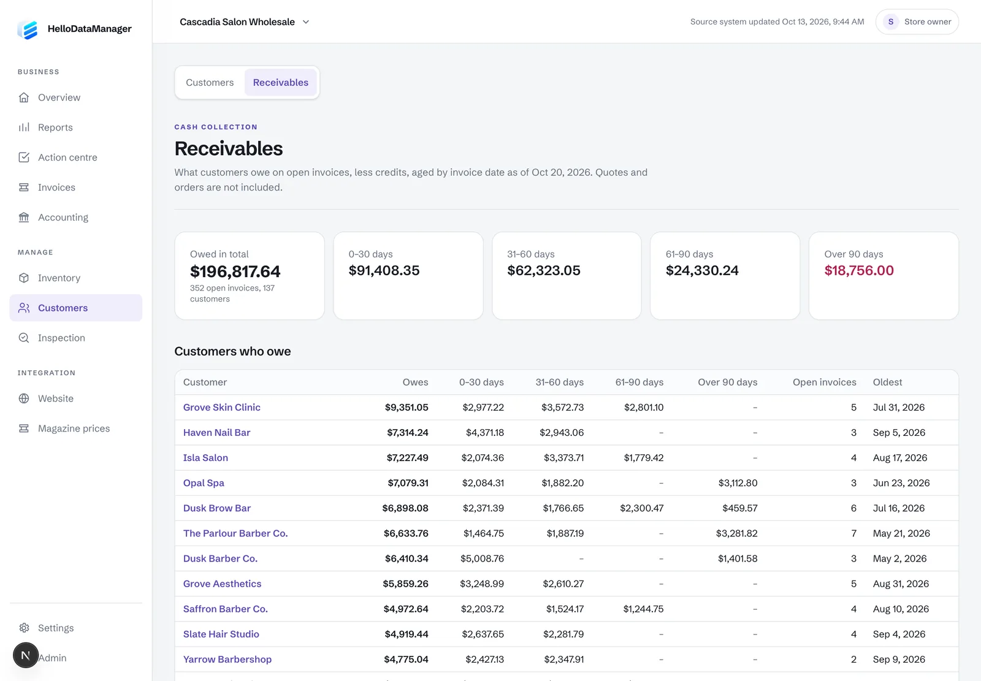Open Action centre from the sidebar
Viewport: 981px width, 681px height.
[x=76, y=158]
